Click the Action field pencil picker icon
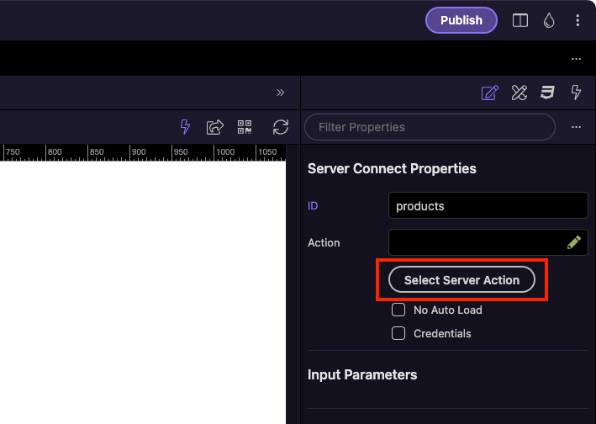This screenshot has width=596, height=424. [x=574, y=242]
